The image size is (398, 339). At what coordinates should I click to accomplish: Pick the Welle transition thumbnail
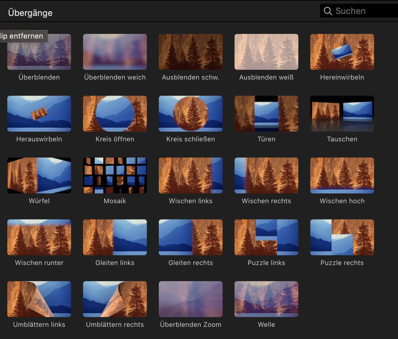click(266, 299)
